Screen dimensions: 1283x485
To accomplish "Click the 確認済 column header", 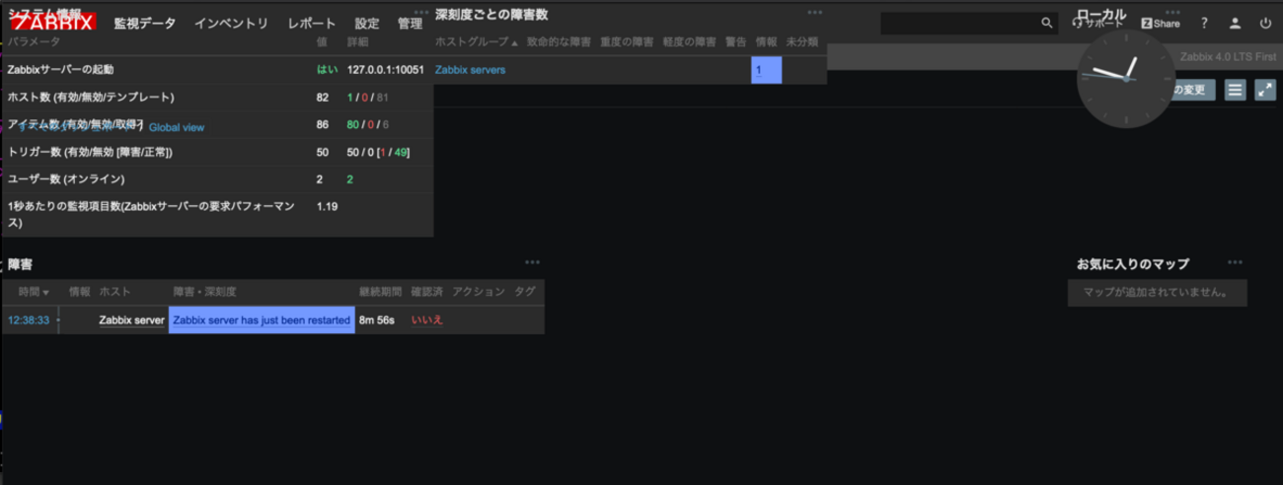I will pos(426,292).
